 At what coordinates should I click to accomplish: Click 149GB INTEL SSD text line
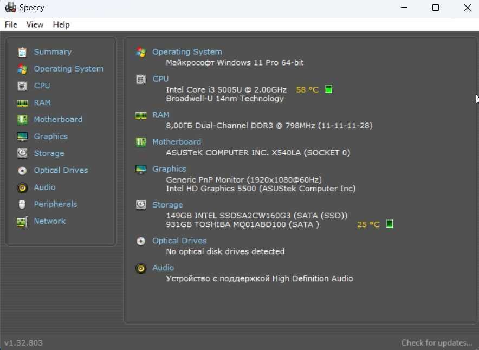(x=257, y=216)
